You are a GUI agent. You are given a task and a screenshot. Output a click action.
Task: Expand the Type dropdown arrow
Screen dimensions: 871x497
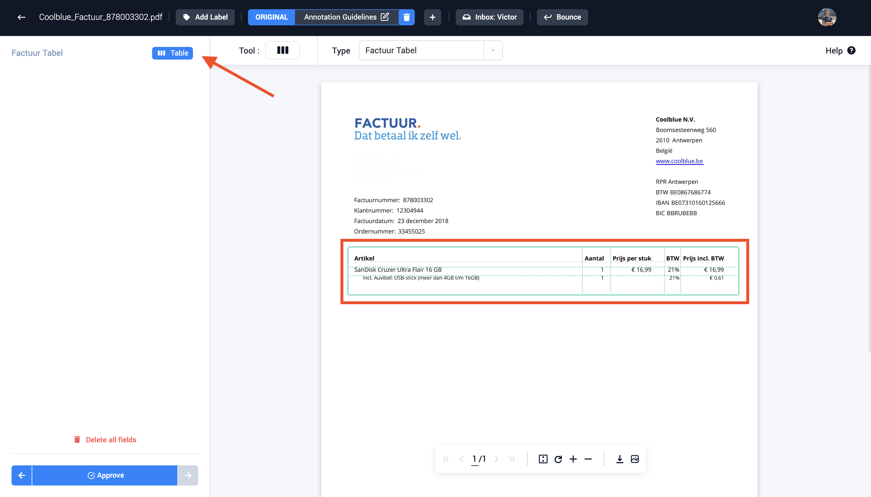tap(493, 51)
